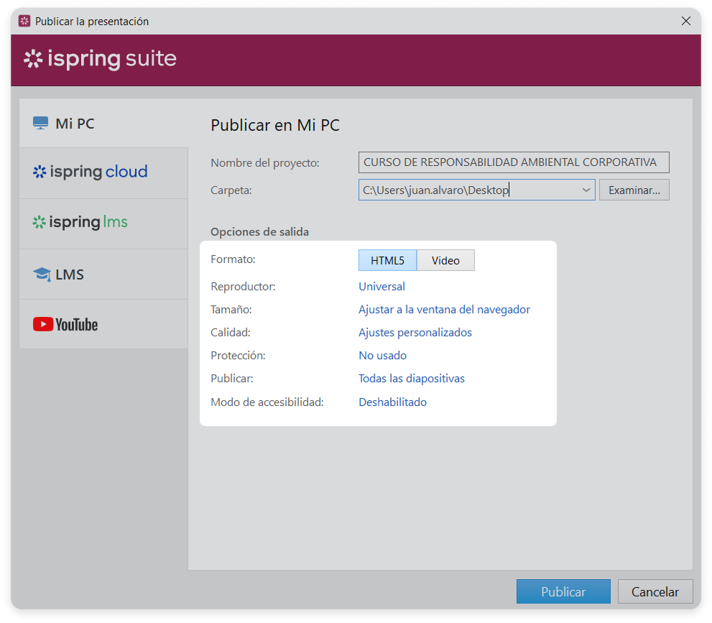
Task: Click the green iSpring LMS logo icon
Action: (39, 222)
